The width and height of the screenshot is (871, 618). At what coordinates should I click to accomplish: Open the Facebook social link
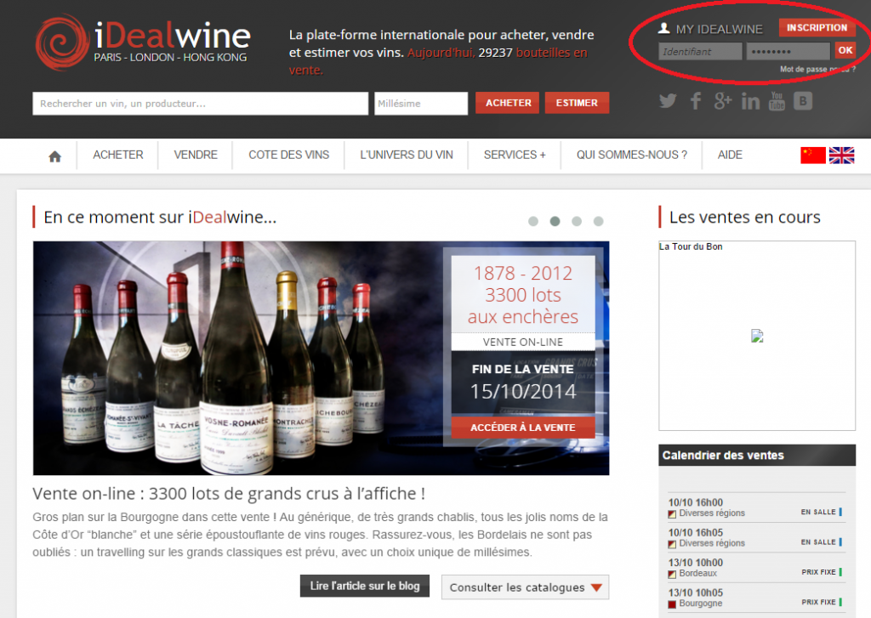pos(696,101)
